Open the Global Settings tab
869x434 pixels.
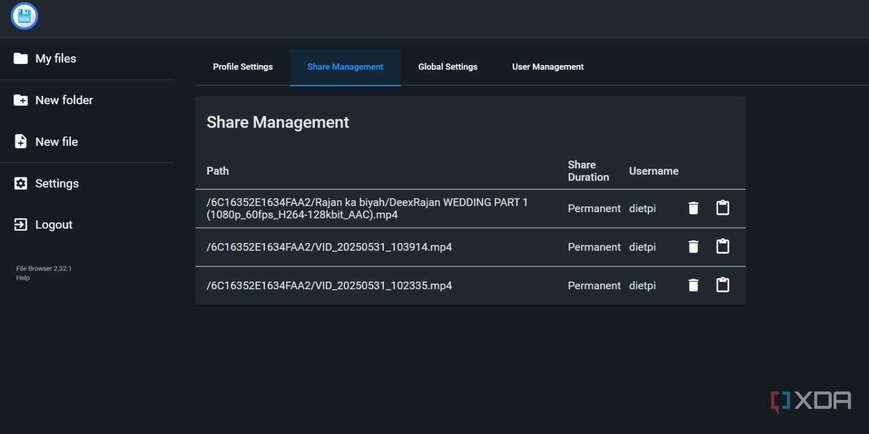448,67
